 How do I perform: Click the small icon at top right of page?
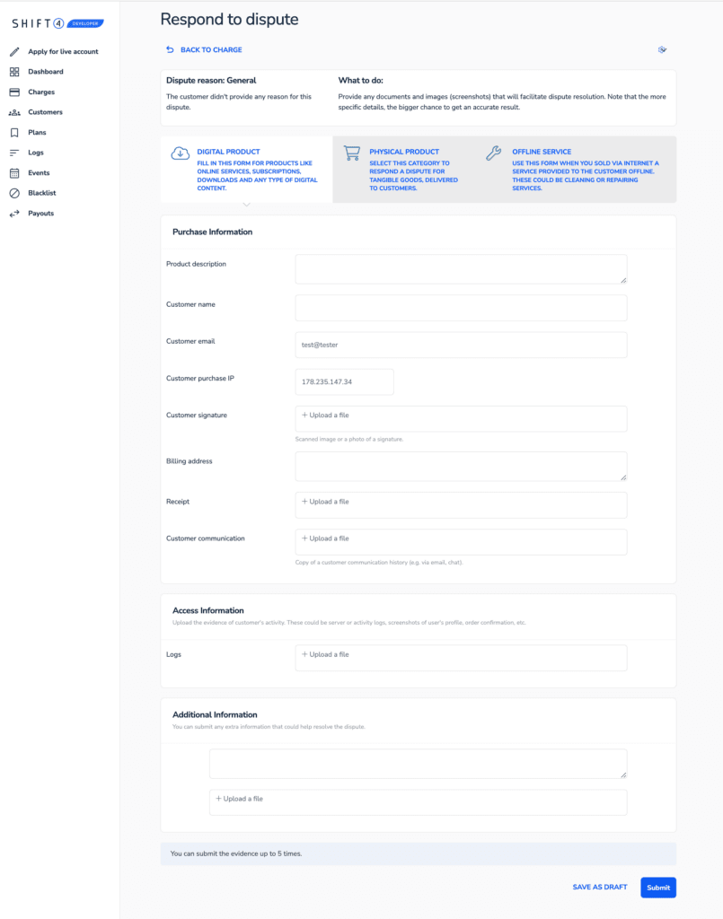point(662,50)
